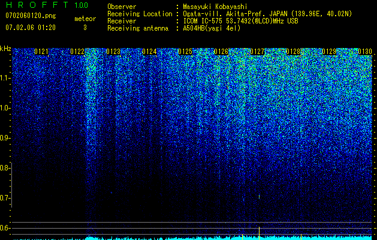
Task: Click the 0.9 kHz axis tick label
Action: (x=5, y=138)
